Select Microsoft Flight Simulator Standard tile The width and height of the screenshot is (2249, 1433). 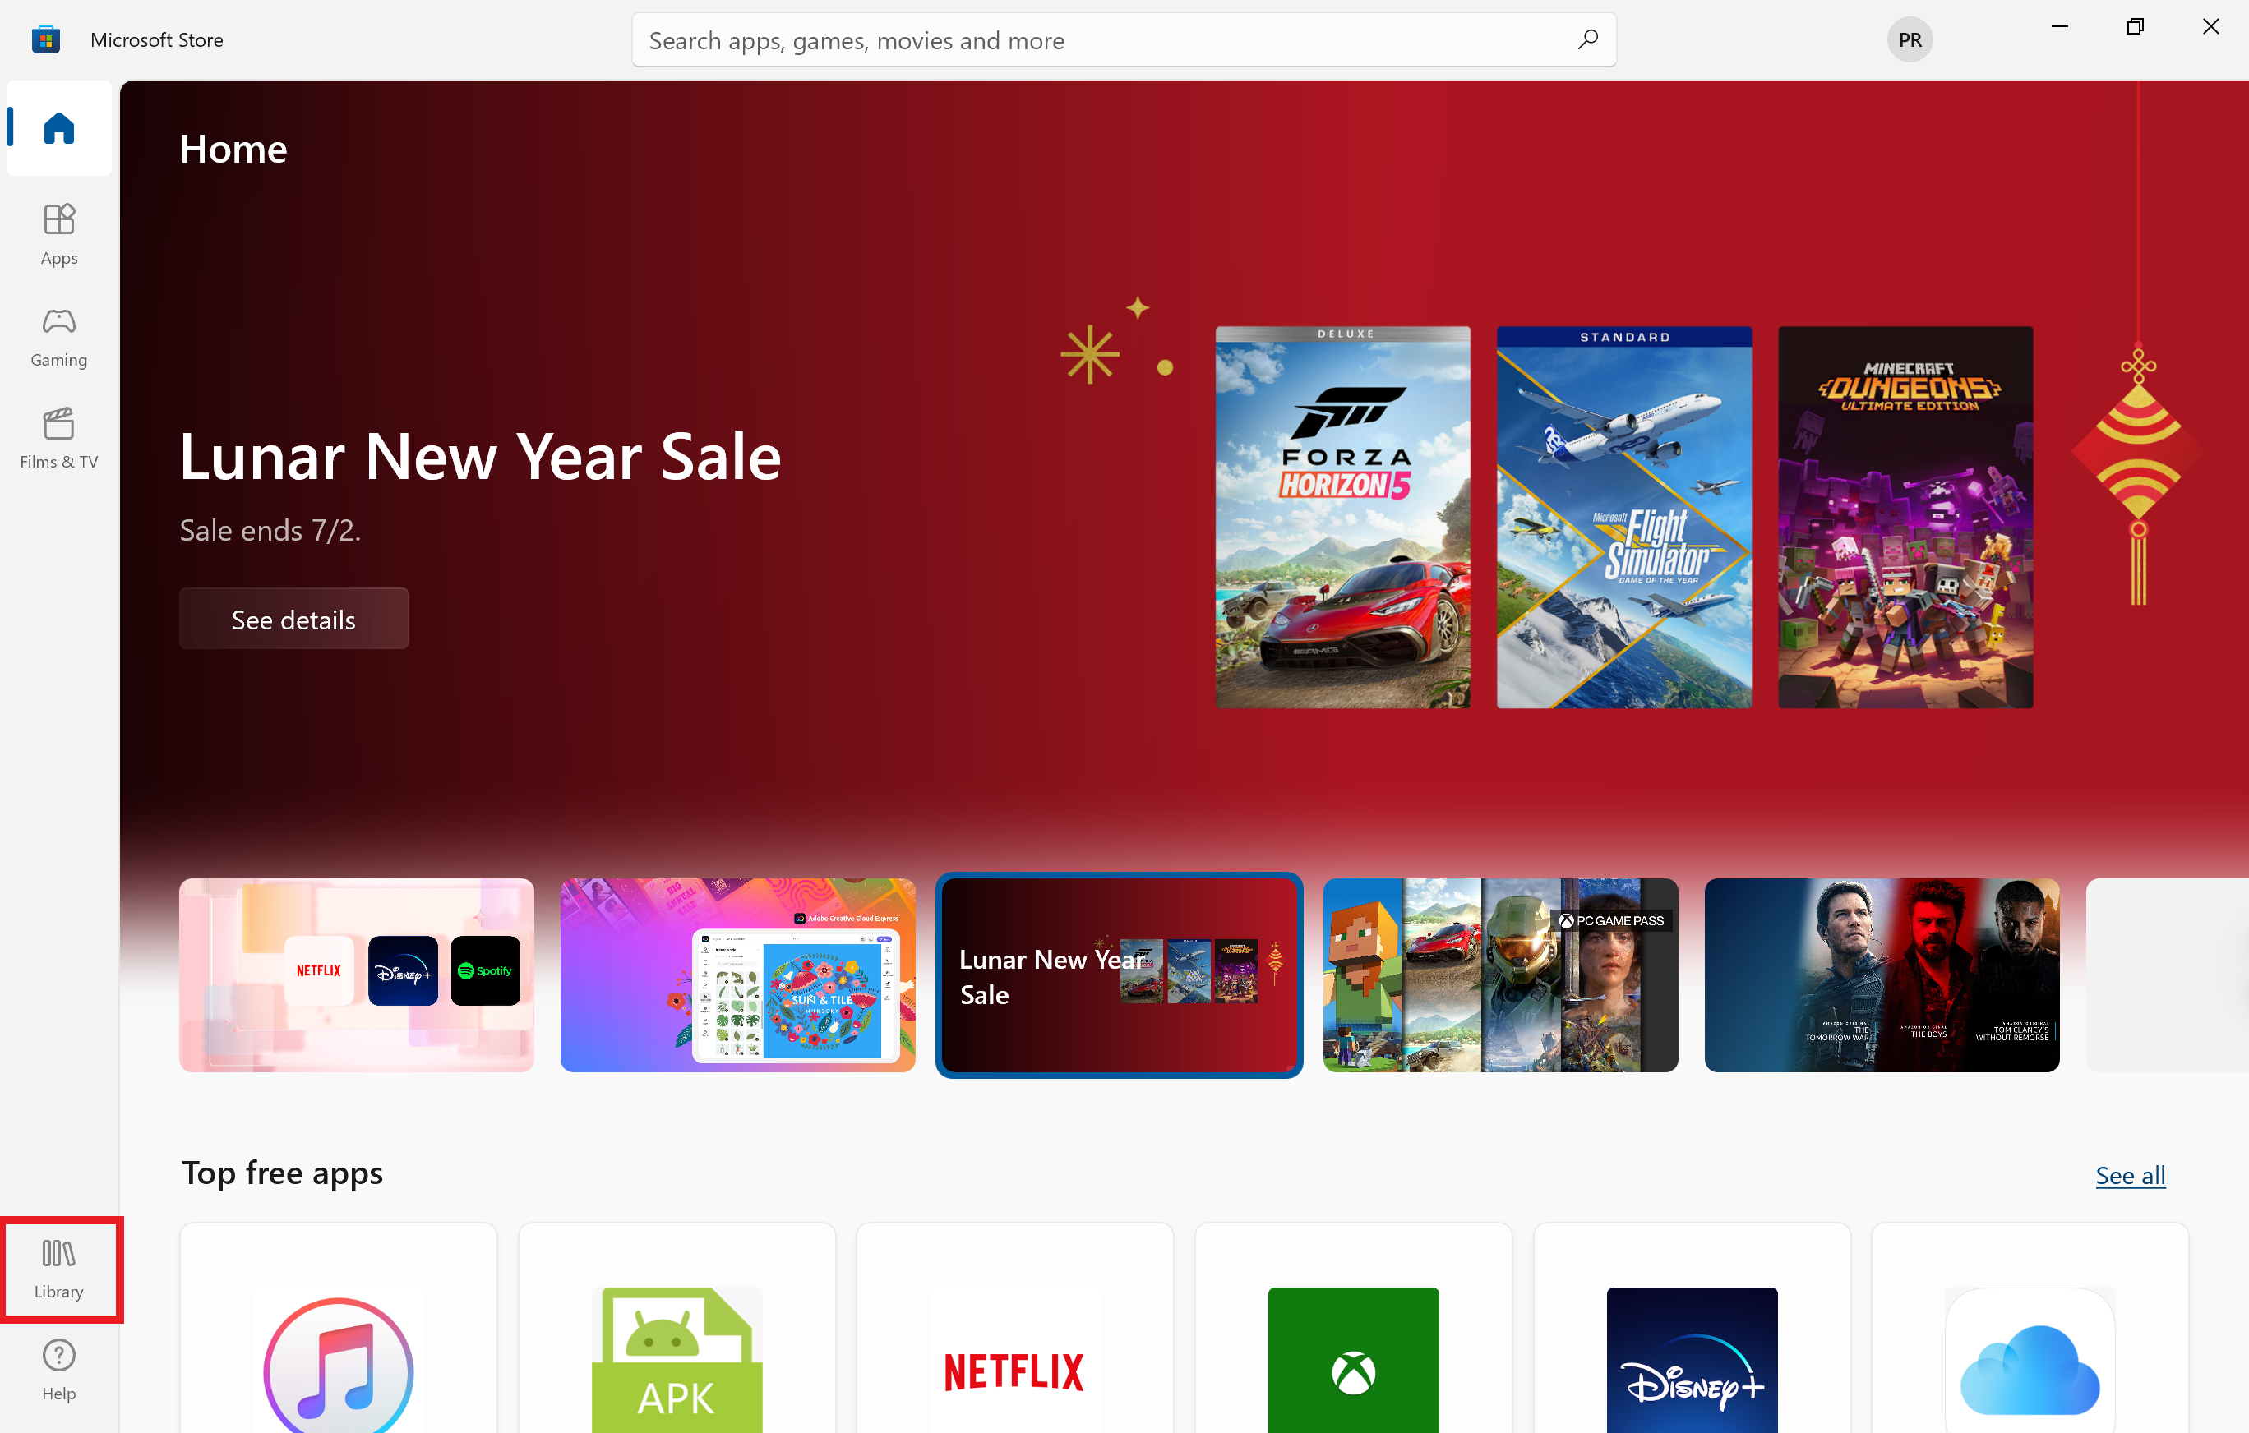pyautogui.click(x=1624, y=518)
